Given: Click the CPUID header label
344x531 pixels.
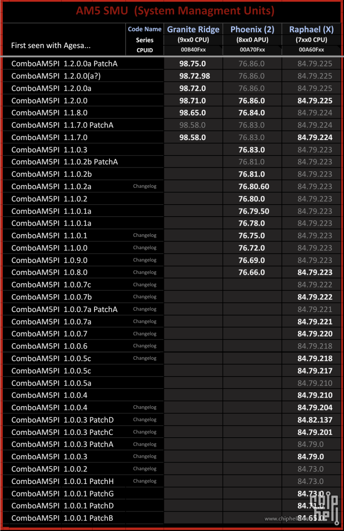Looking at the screenshot, I should click(145, 50).
